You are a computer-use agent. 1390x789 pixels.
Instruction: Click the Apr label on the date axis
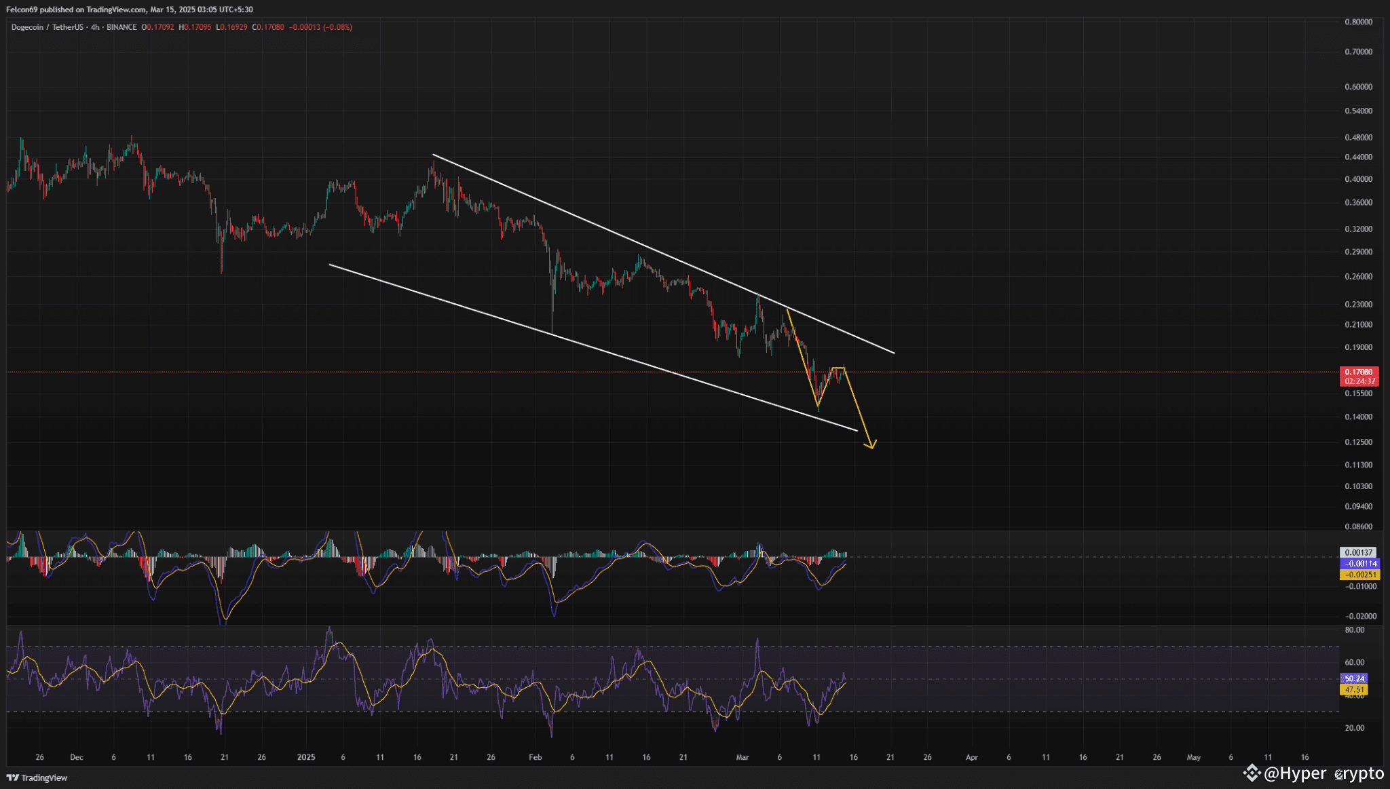point(971,757)
